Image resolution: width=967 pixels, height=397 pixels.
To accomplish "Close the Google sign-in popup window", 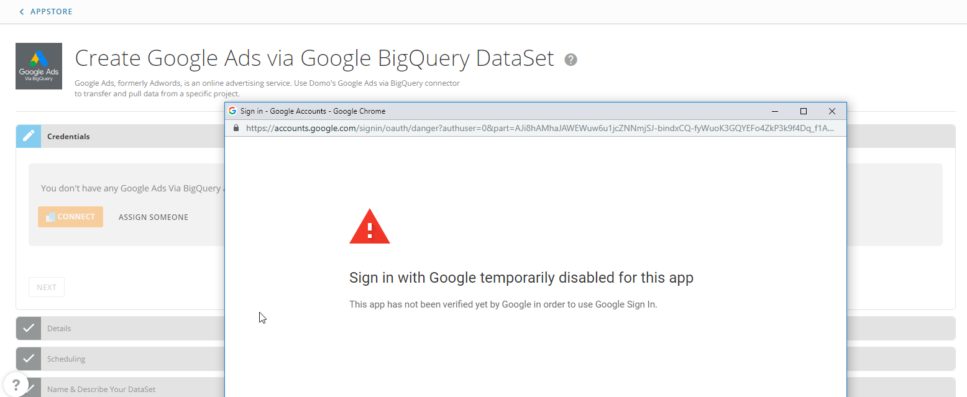I will (x=832, y=111).
